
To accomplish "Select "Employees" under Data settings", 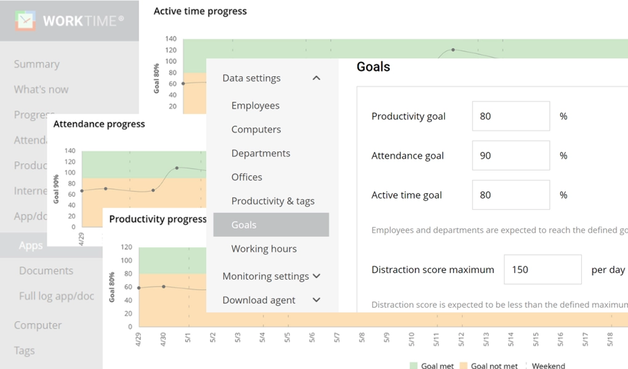I will point(255,105).
